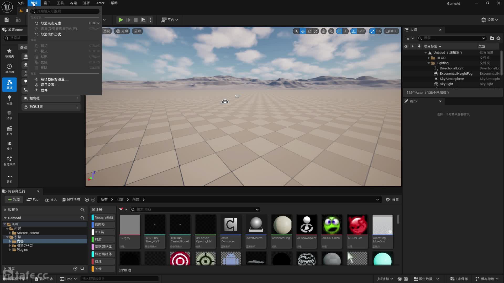Click the save icon in the main toolbar
The height and width of the screenshot is (283, 504).
[7, 20]
